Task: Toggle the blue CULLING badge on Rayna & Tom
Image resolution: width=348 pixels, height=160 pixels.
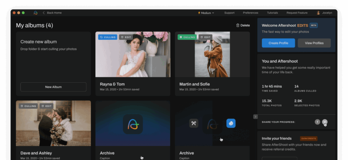Action: tap(107, 37)
